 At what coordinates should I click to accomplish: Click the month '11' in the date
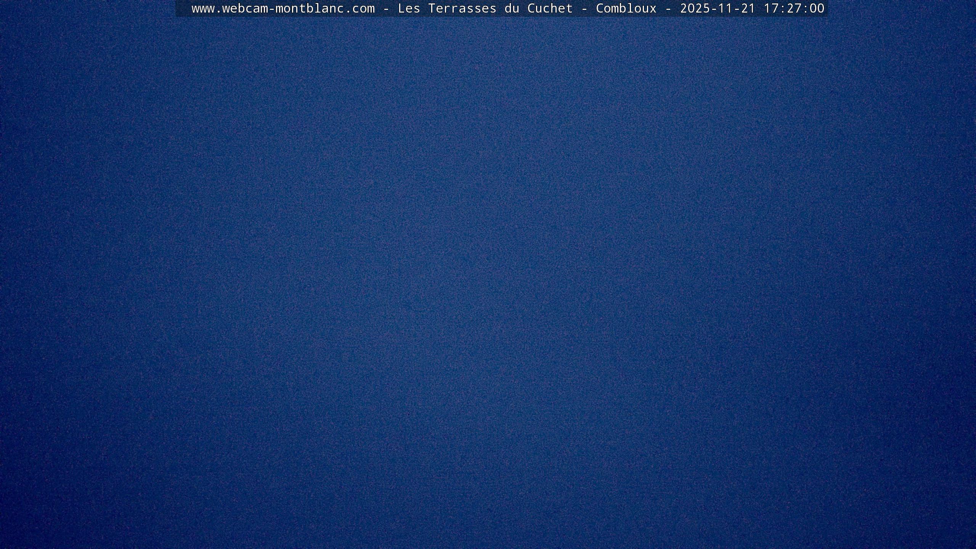coord(725,8)
